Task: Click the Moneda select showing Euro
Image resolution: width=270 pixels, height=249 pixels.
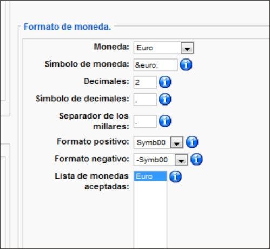Action: pos(164,48)
